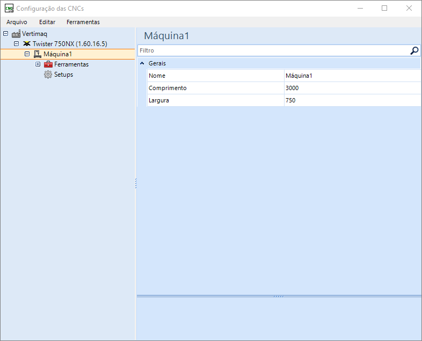Minimize the Configuração das CNCs window
422x341 pixels.
360,9
